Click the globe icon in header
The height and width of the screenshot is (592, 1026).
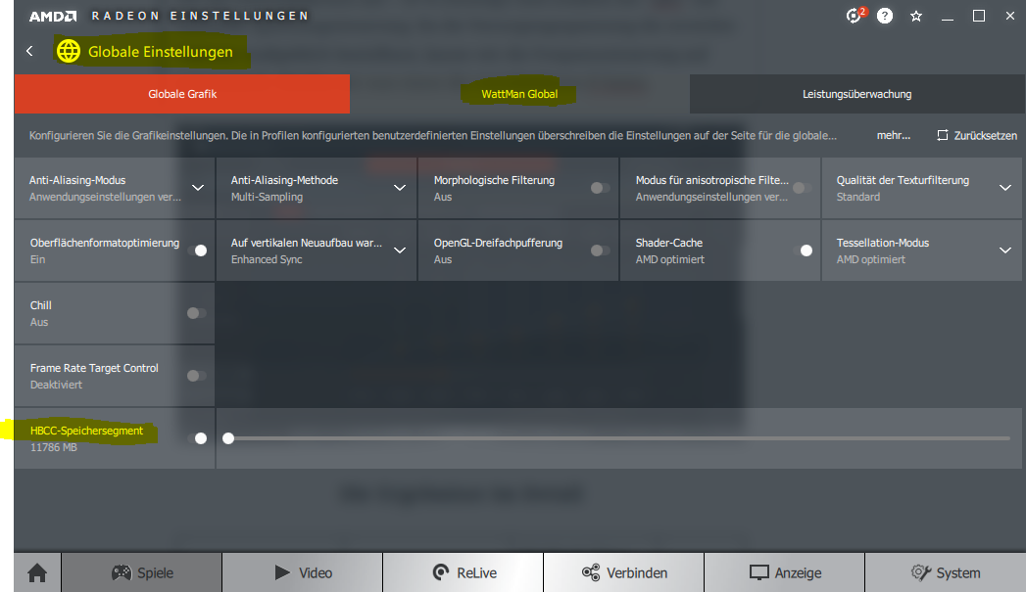click(69, 51)
